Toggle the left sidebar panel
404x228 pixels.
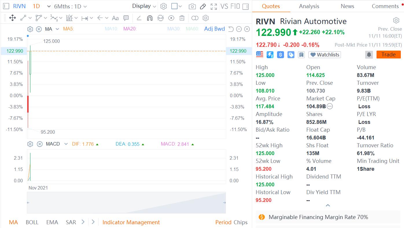[x=6, y=6]
